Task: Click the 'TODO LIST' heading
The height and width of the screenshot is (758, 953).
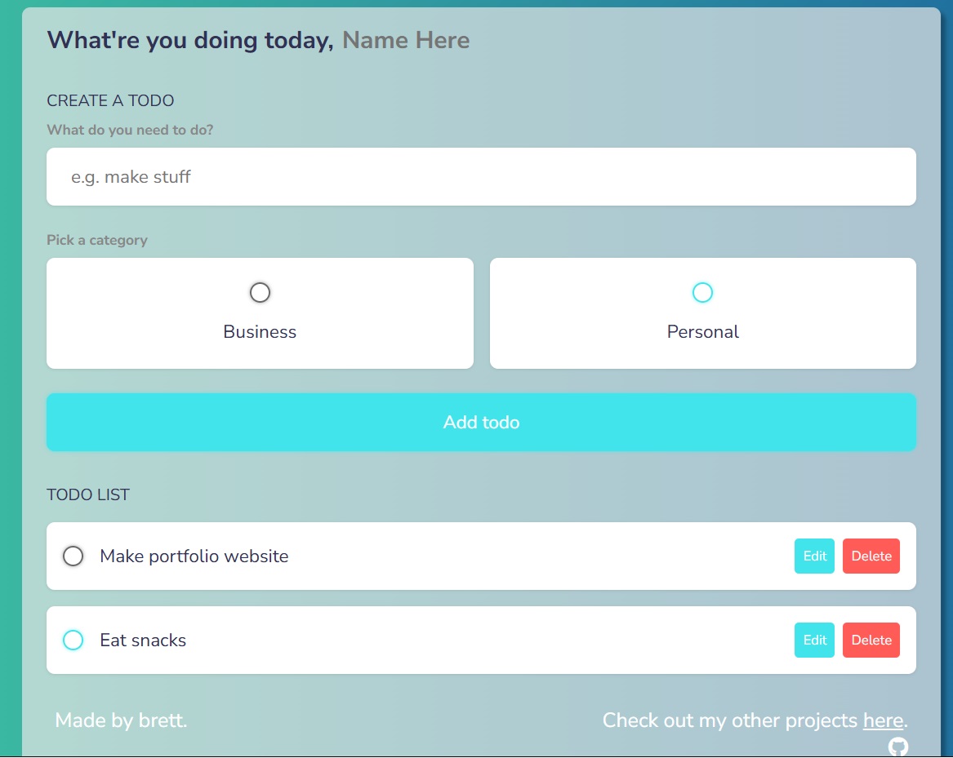Action: [88, 494]
